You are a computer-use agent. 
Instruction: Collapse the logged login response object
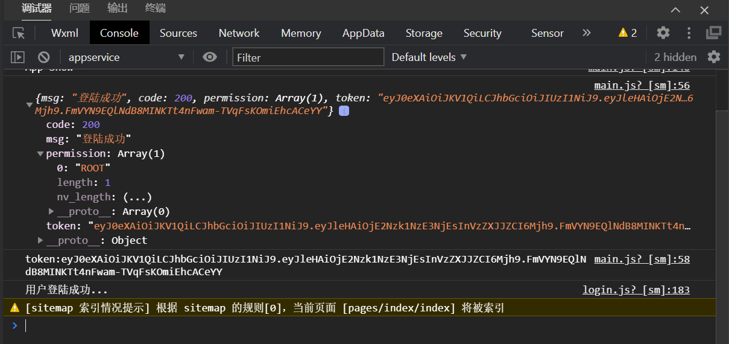pos(29,105)
